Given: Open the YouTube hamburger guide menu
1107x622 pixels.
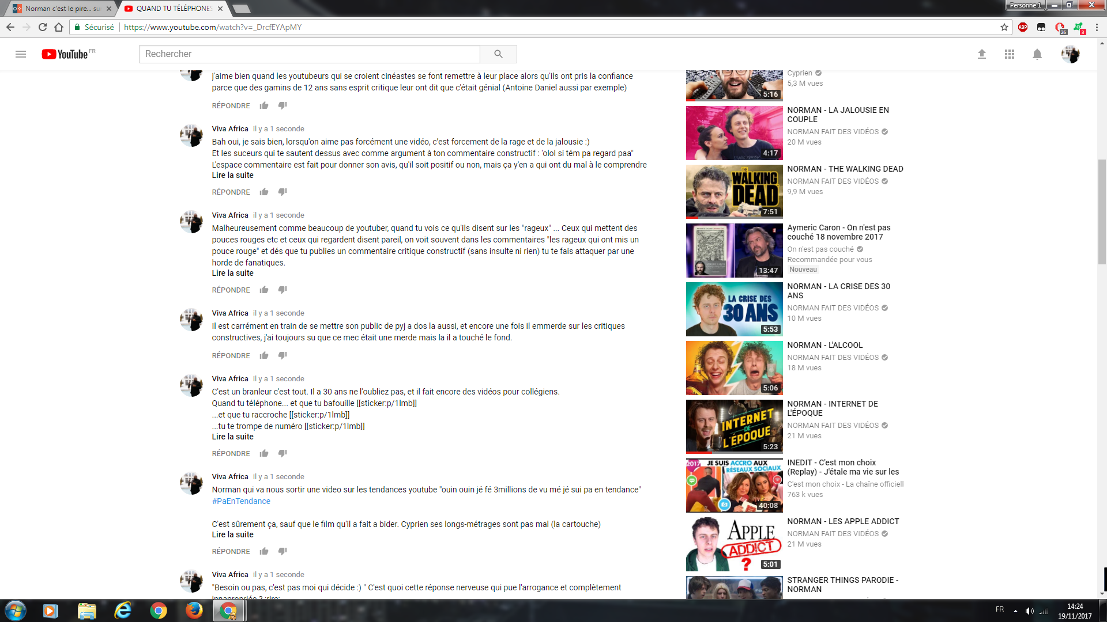Looking at the screenshot, I should [x=21, y=54].
